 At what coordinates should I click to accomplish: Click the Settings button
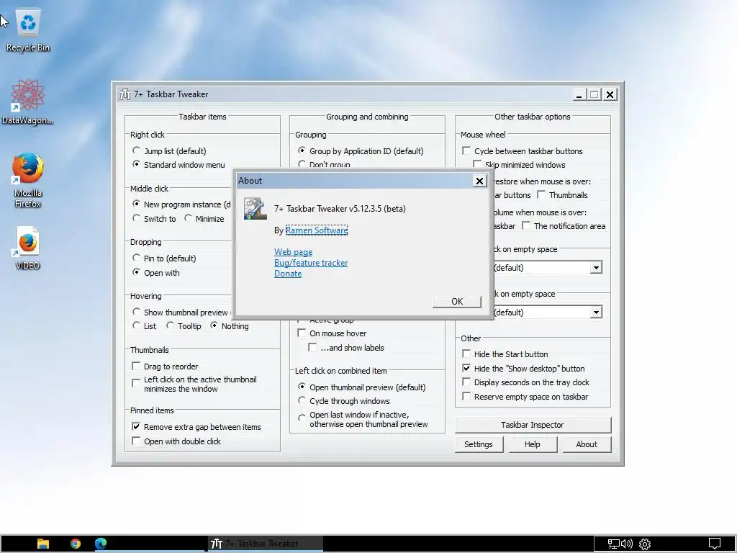pos(479,444)
